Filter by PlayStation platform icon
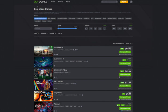The height and width of the screenshot is (112, 168). coord(91,29)
